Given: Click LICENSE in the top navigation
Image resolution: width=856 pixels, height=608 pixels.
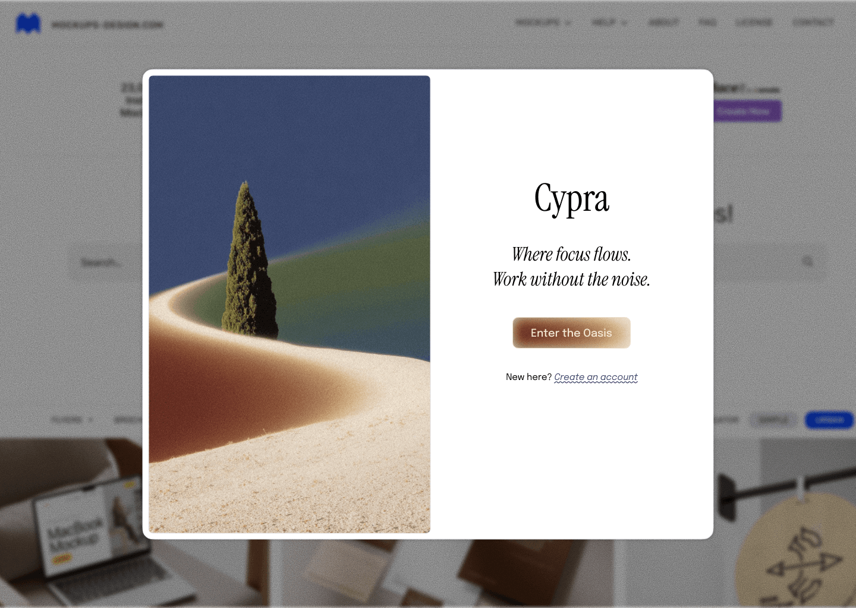Looking at the screenshot, I should click(753, 23).
